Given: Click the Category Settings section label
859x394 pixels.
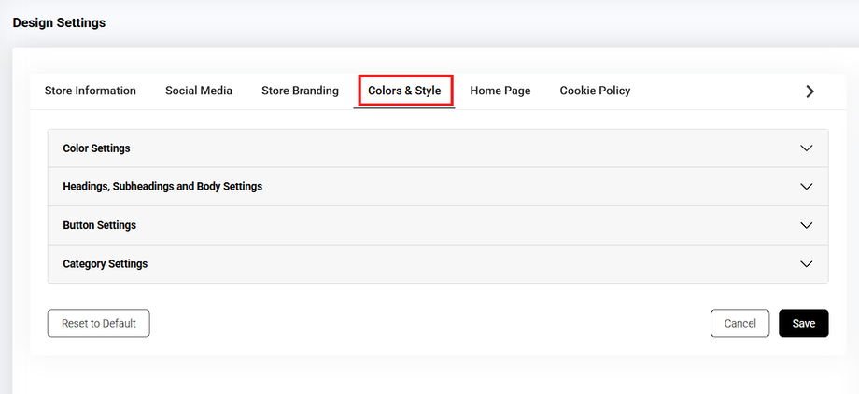Looking at the screenshot, I should click(105, 264).
